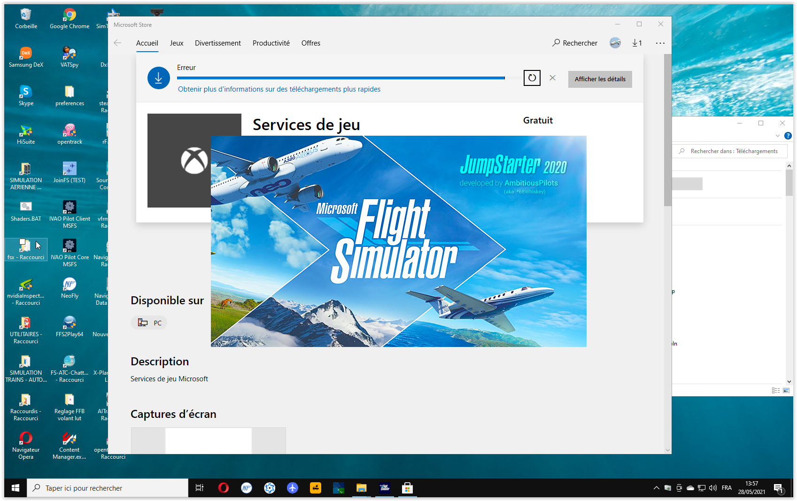
Task: Click the Explorer scrollbar up arrow
Action: coord(789,166)
